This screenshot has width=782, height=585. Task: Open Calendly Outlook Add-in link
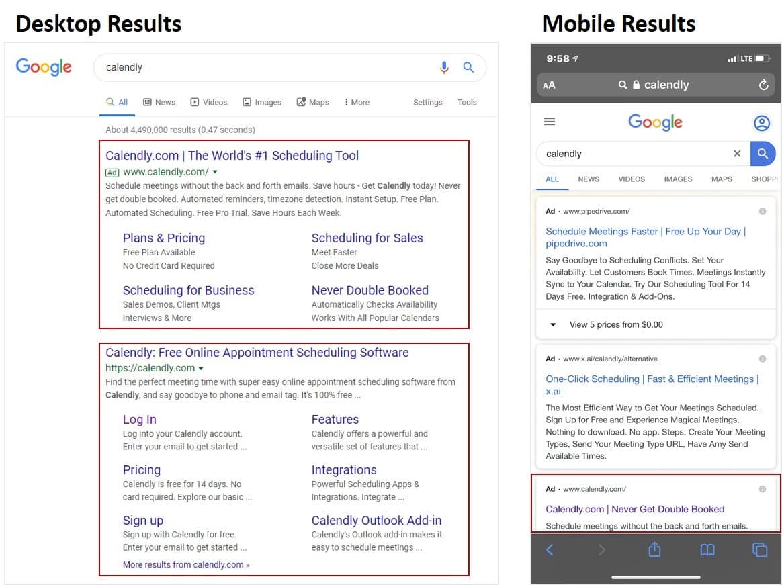pyautogui.click(x=376, y=521)
